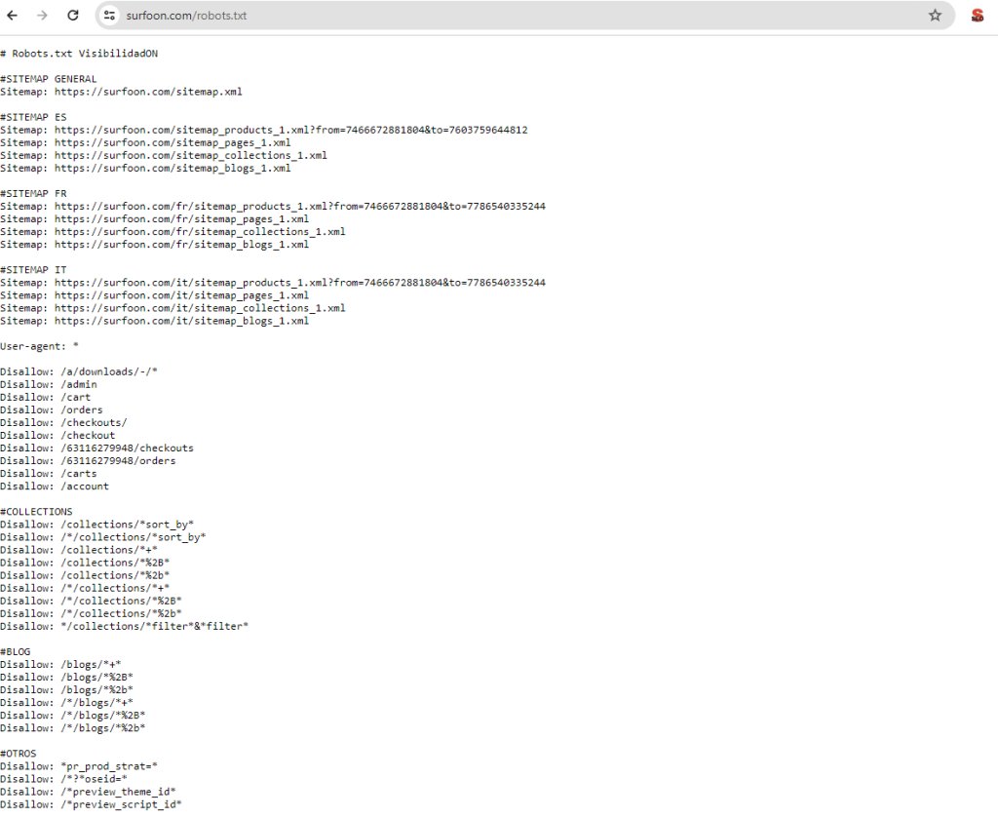Click the 'Disallow: /admin' line
998x818 pixels.
tap(49, 384)
